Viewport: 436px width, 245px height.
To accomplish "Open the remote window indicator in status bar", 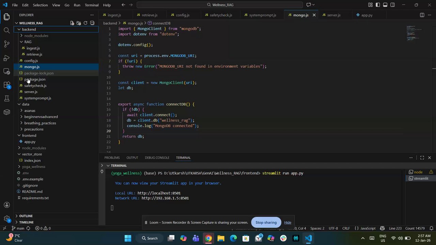I will (x=4, y=228).
